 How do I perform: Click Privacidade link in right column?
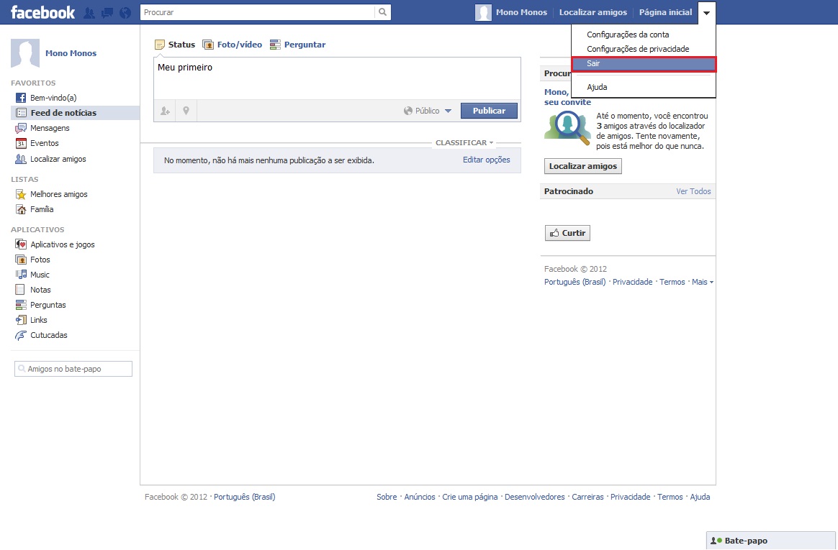(x=632, y=282)
